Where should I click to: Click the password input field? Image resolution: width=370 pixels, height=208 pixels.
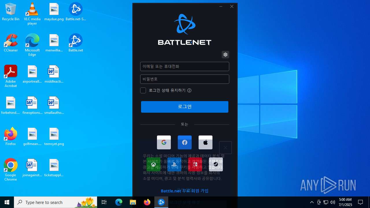click(x=185, y=79)
